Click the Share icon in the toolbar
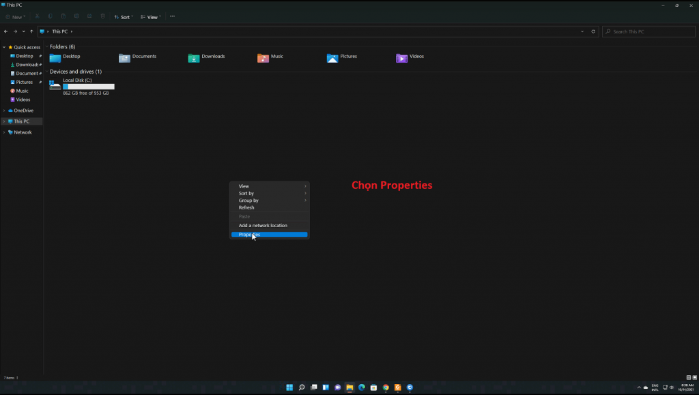699x395 pixels. pyautogui.click(x=89, y=16)
